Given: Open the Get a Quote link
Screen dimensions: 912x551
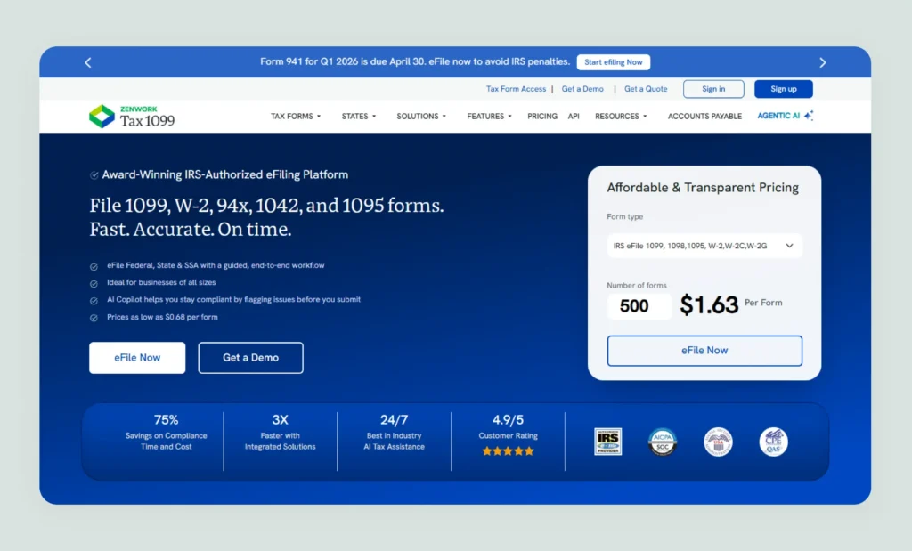Looking at the screenshot, I should pos(646,89).
